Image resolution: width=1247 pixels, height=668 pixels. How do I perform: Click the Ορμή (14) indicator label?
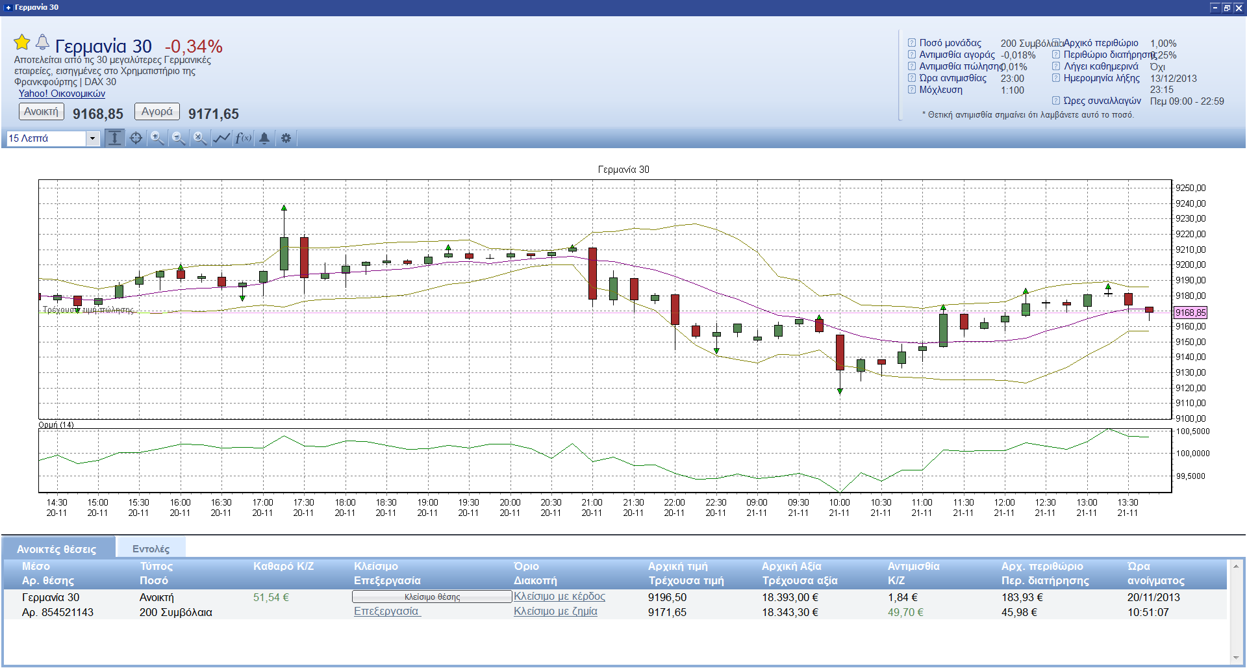click(56, 425)
